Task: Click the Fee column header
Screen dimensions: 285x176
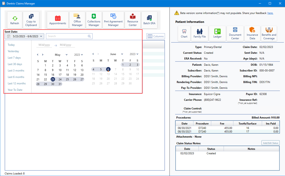Action: (222, 123)
